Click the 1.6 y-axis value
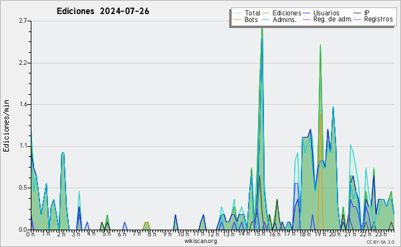This screenshot has width=401, height=247. [x=23, y=104]
